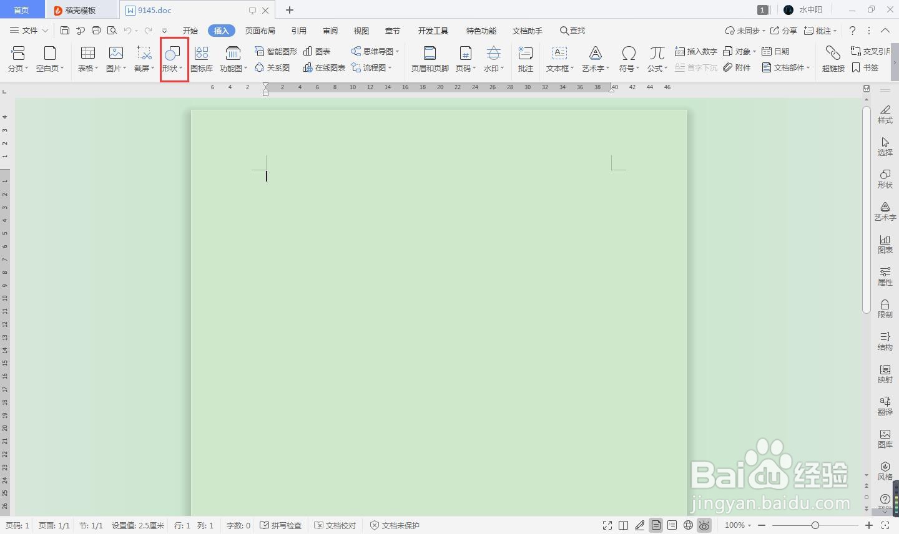
Task: Switch to Review (审阅) tab
Action: [330, 31]
